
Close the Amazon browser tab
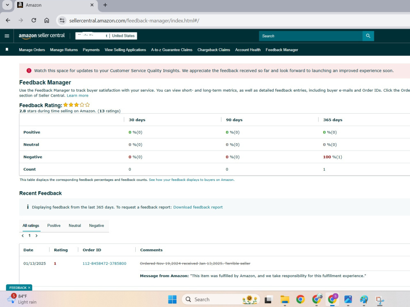point(92,5)
